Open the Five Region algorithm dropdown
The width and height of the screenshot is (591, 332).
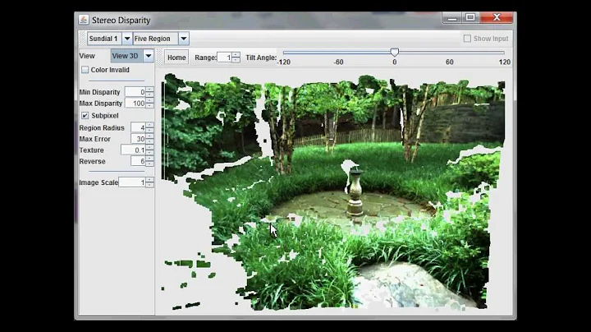[184, 39]
